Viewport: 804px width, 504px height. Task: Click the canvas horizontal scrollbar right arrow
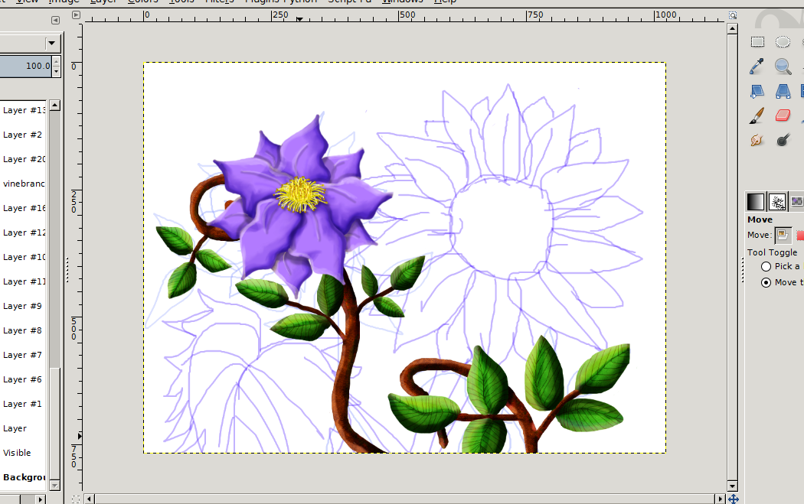coord(721,499)
